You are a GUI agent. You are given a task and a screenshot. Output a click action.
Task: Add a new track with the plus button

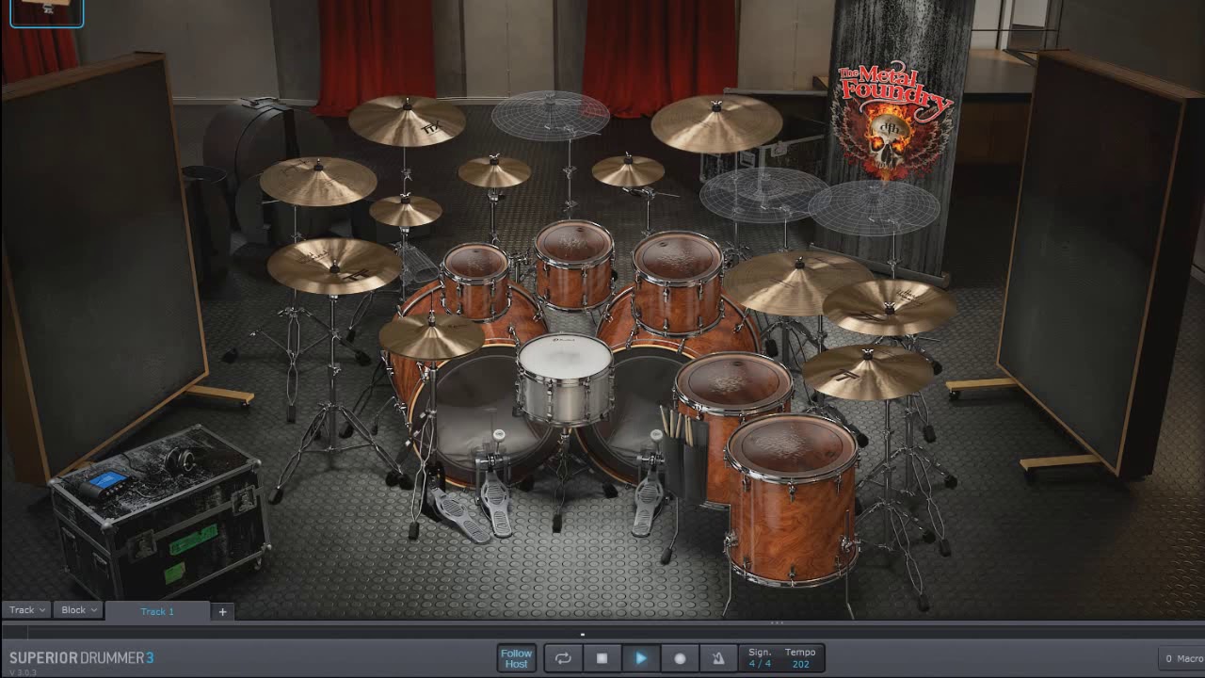coord(222,611)
